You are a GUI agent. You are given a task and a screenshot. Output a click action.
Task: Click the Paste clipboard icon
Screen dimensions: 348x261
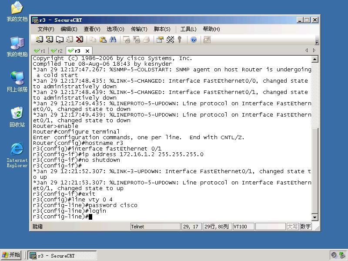tap(103, 40)
